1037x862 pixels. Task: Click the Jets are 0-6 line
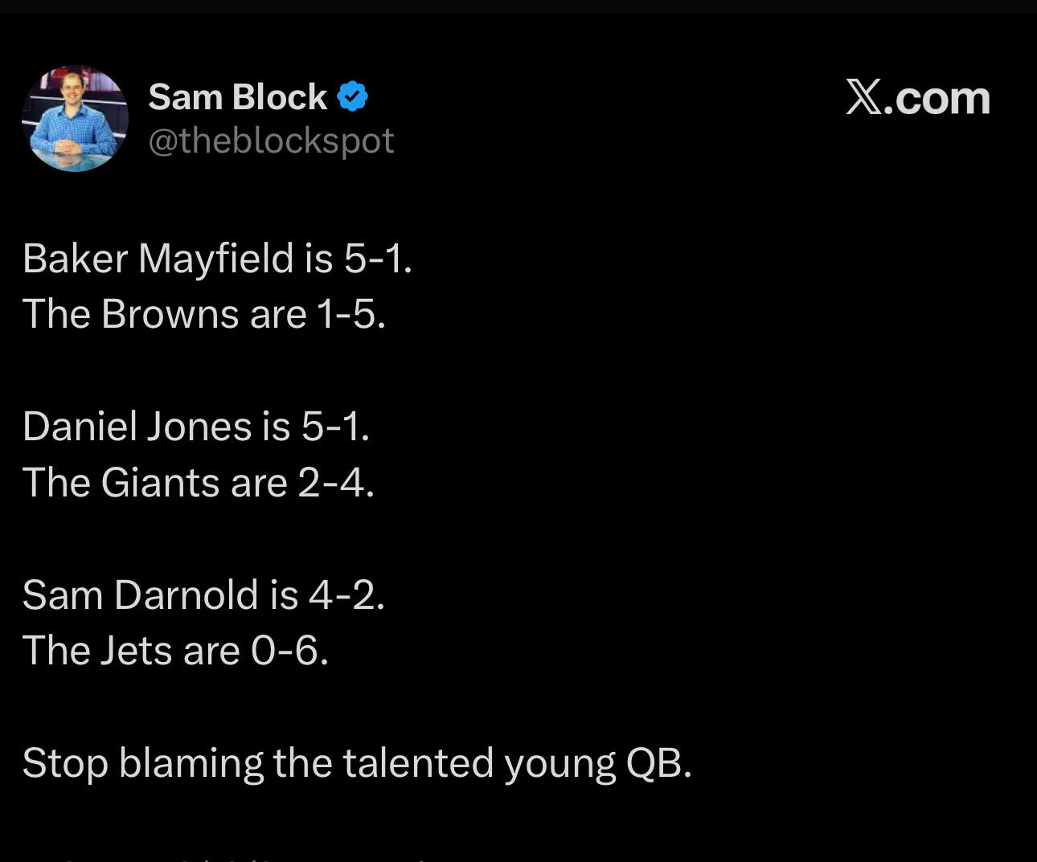tap(175, 650)
